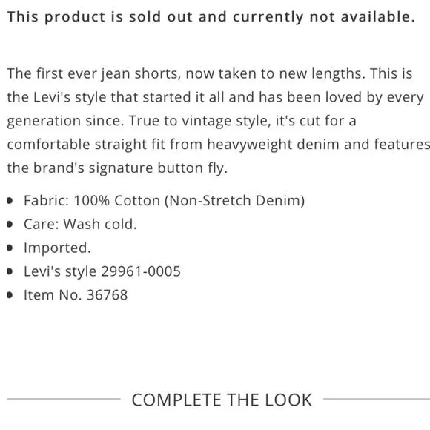Click the word 'heavyweight' in the description
The width and height of the screenshot is (430, 430).
click(250, 145)
